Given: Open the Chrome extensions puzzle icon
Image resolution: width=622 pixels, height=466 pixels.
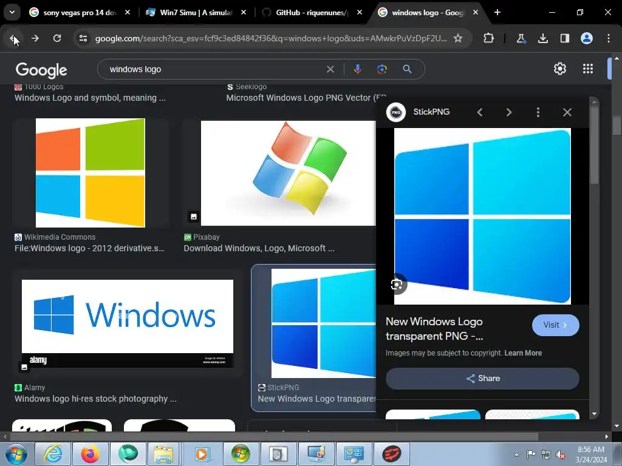Looking at the screenshot, I should (489, 38).
